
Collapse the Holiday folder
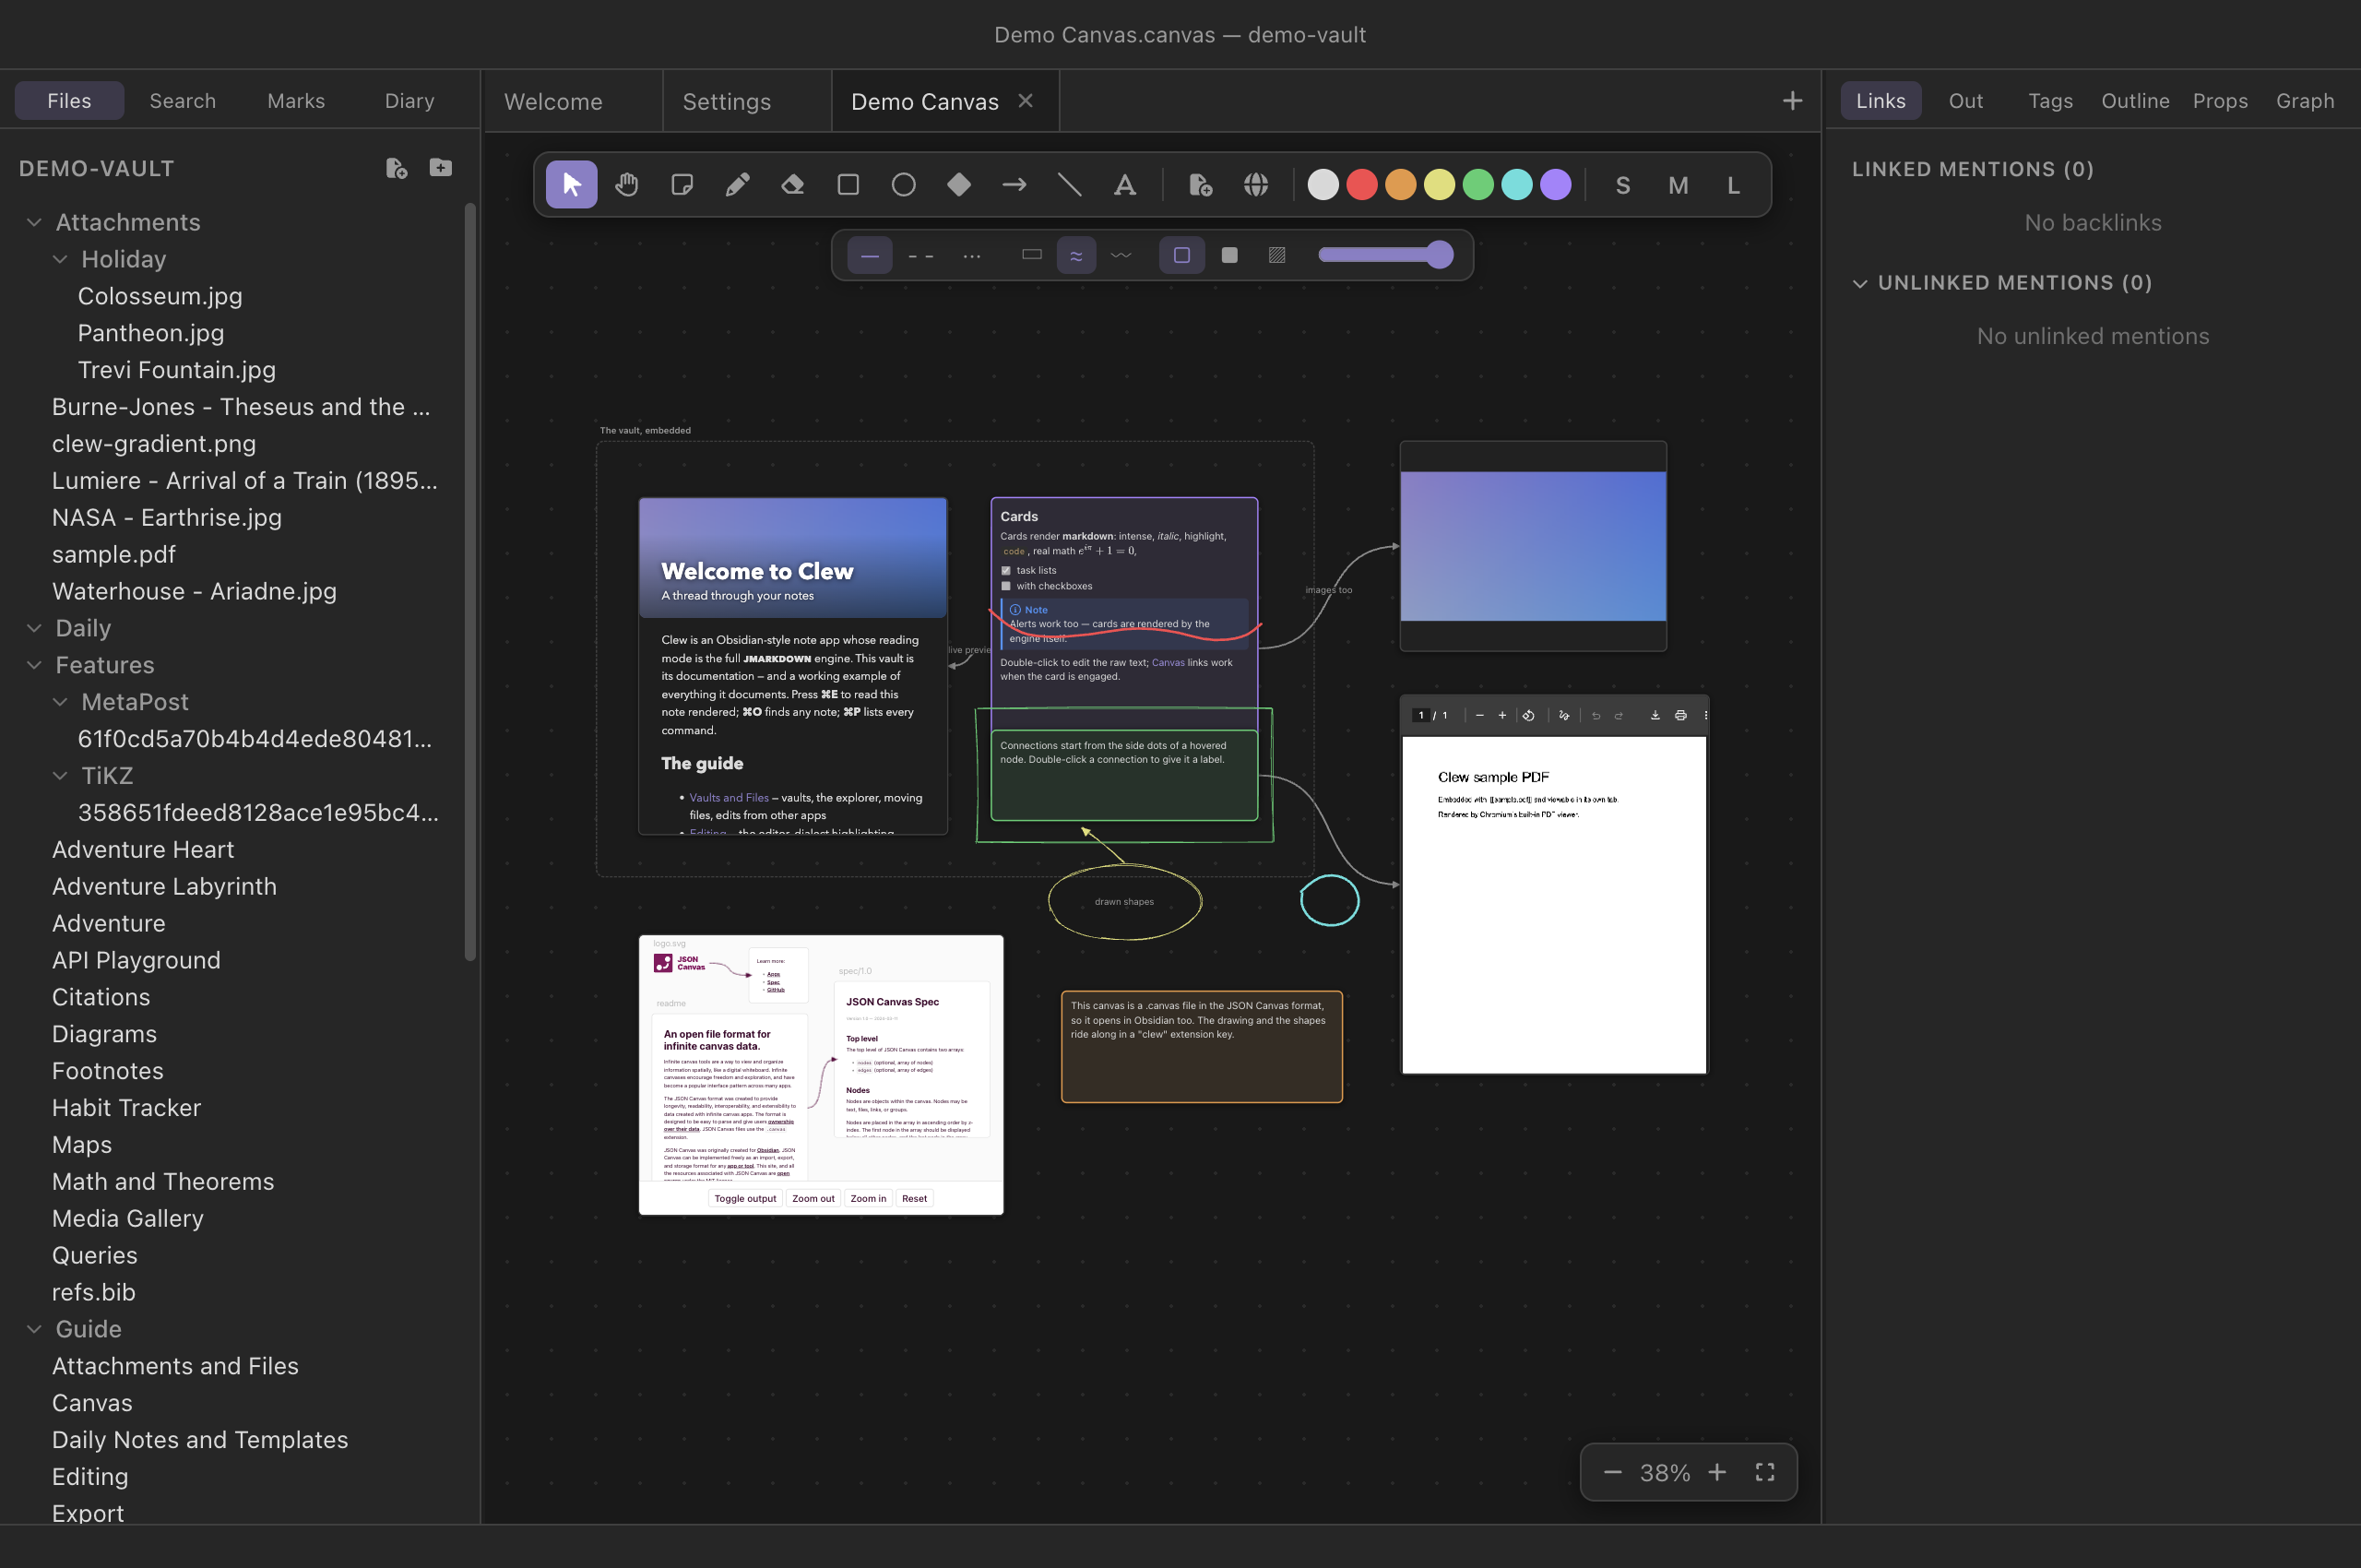60,259
